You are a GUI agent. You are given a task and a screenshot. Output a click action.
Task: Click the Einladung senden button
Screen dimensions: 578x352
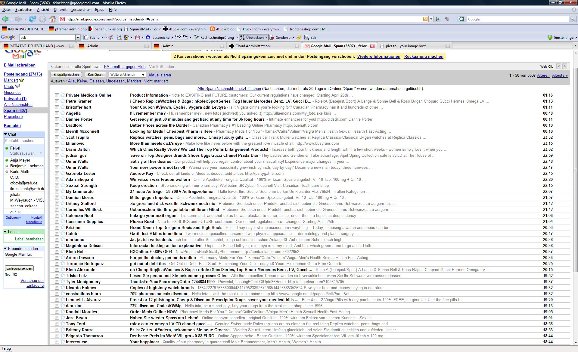click(20, 268)
